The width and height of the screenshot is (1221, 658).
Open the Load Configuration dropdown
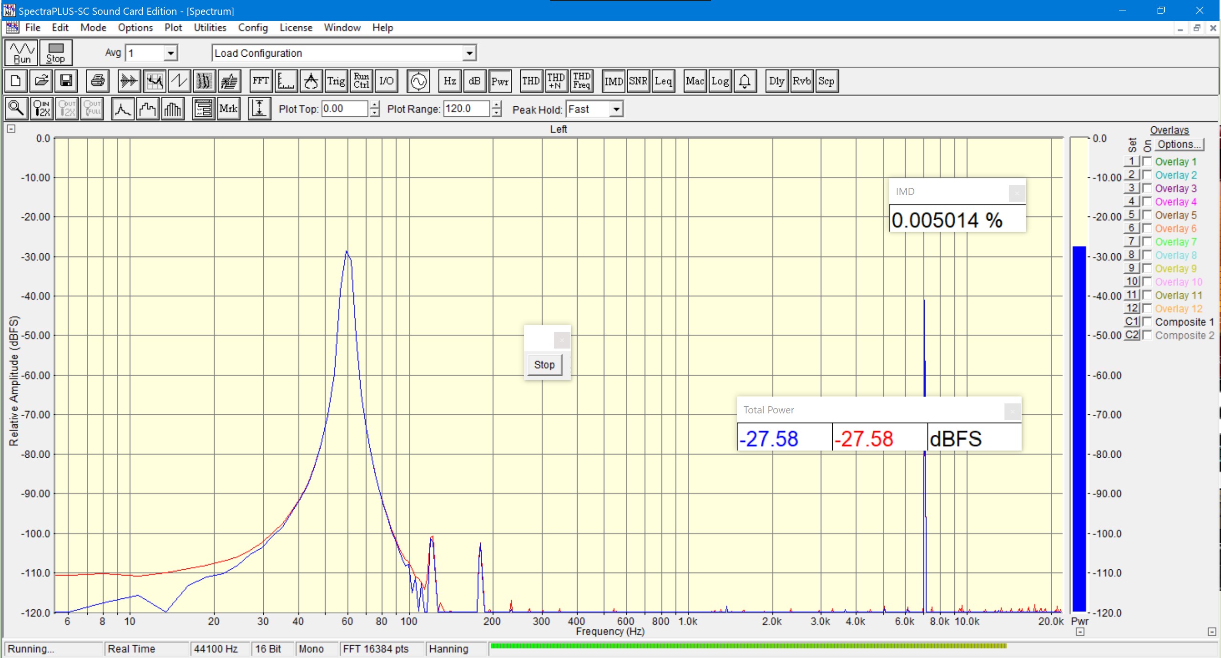pos(469,53)
